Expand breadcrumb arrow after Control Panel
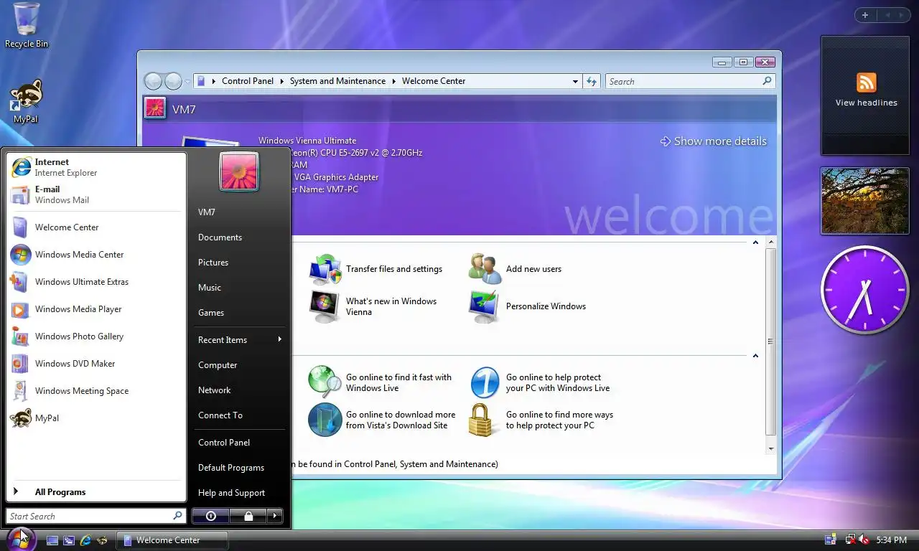Image resolution: width=919 pixels, height=551 pixels. (282, 81)
